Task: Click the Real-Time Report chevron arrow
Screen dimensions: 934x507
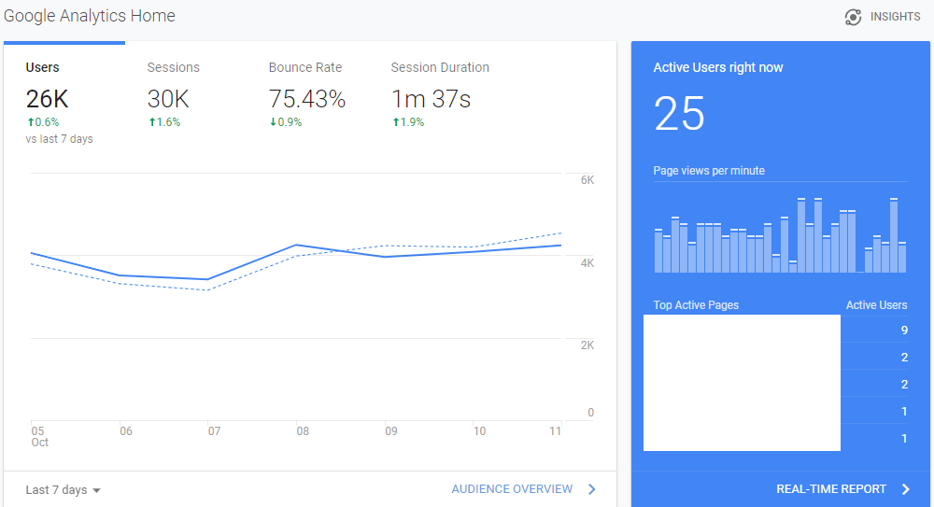Action: pyautogui.click(x=906, y=489)
